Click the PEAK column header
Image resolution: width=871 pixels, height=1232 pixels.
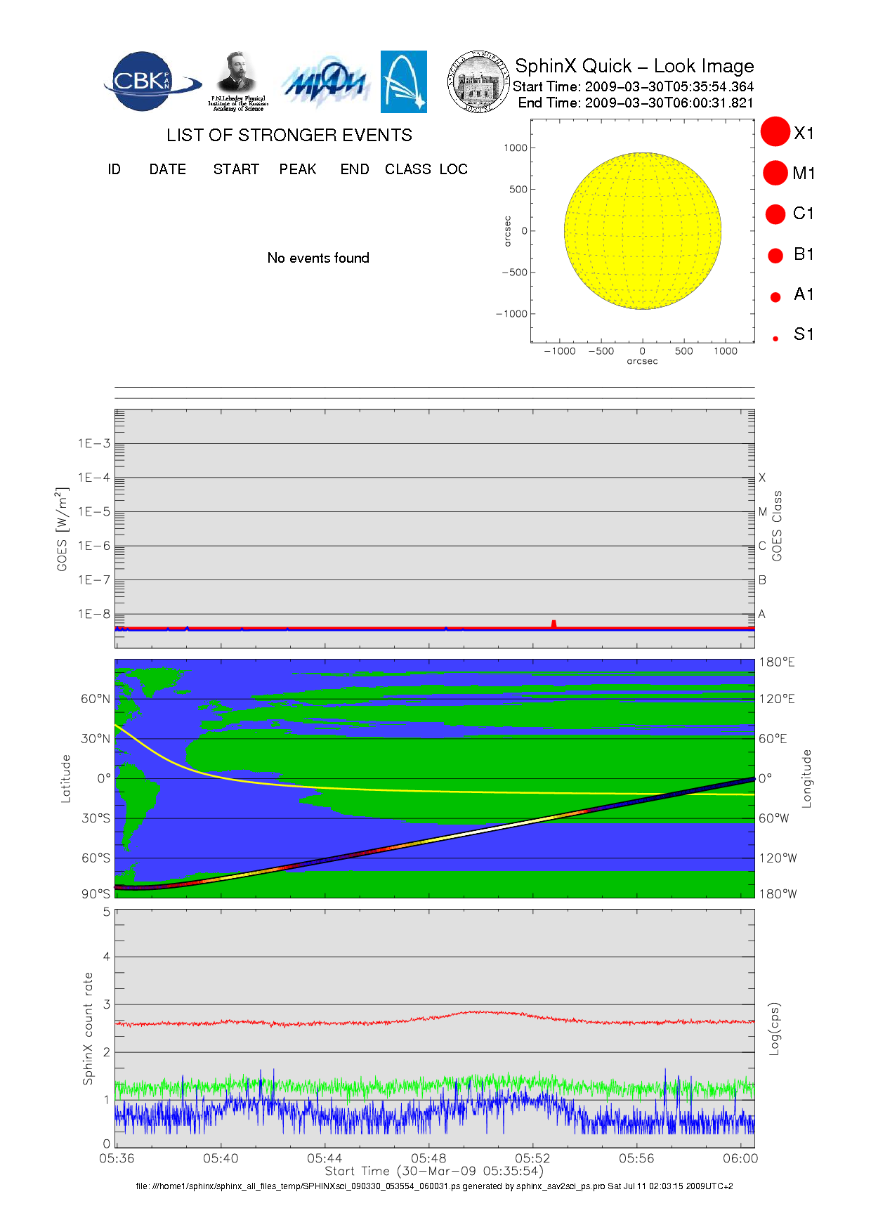[x=298, y=169]
